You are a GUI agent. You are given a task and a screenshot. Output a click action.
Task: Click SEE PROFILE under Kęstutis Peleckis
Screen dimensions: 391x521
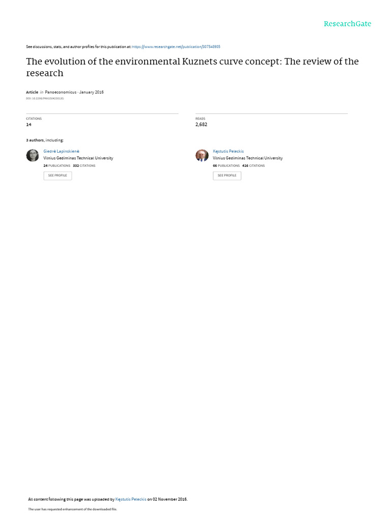(227, 176)
